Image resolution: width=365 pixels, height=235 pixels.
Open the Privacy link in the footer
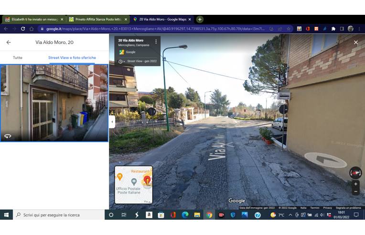pyautogui.click(x=327, y=208)
